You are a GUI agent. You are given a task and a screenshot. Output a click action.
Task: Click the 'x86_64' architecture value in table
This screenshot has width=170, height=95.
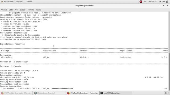coord(46,57)
